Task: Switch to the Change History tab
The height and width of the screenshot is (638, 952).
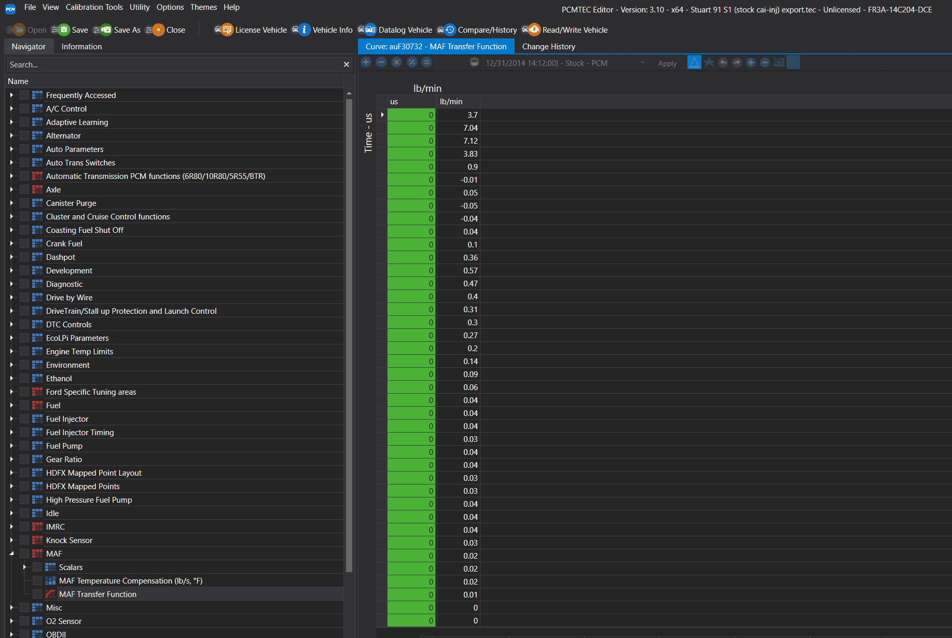Action: coord(548,46)
